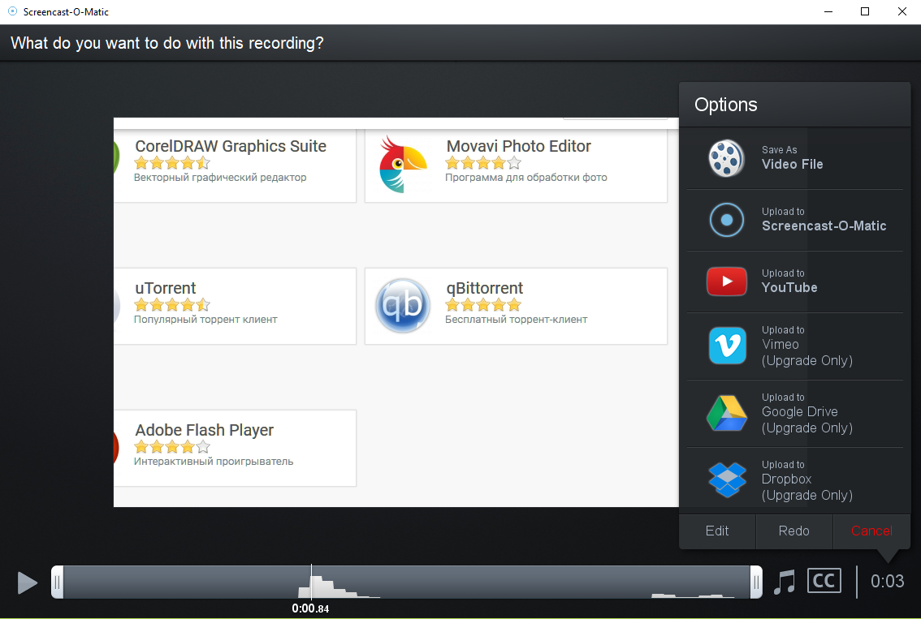Click the 0:03 total duration label

tap(887, 582)
